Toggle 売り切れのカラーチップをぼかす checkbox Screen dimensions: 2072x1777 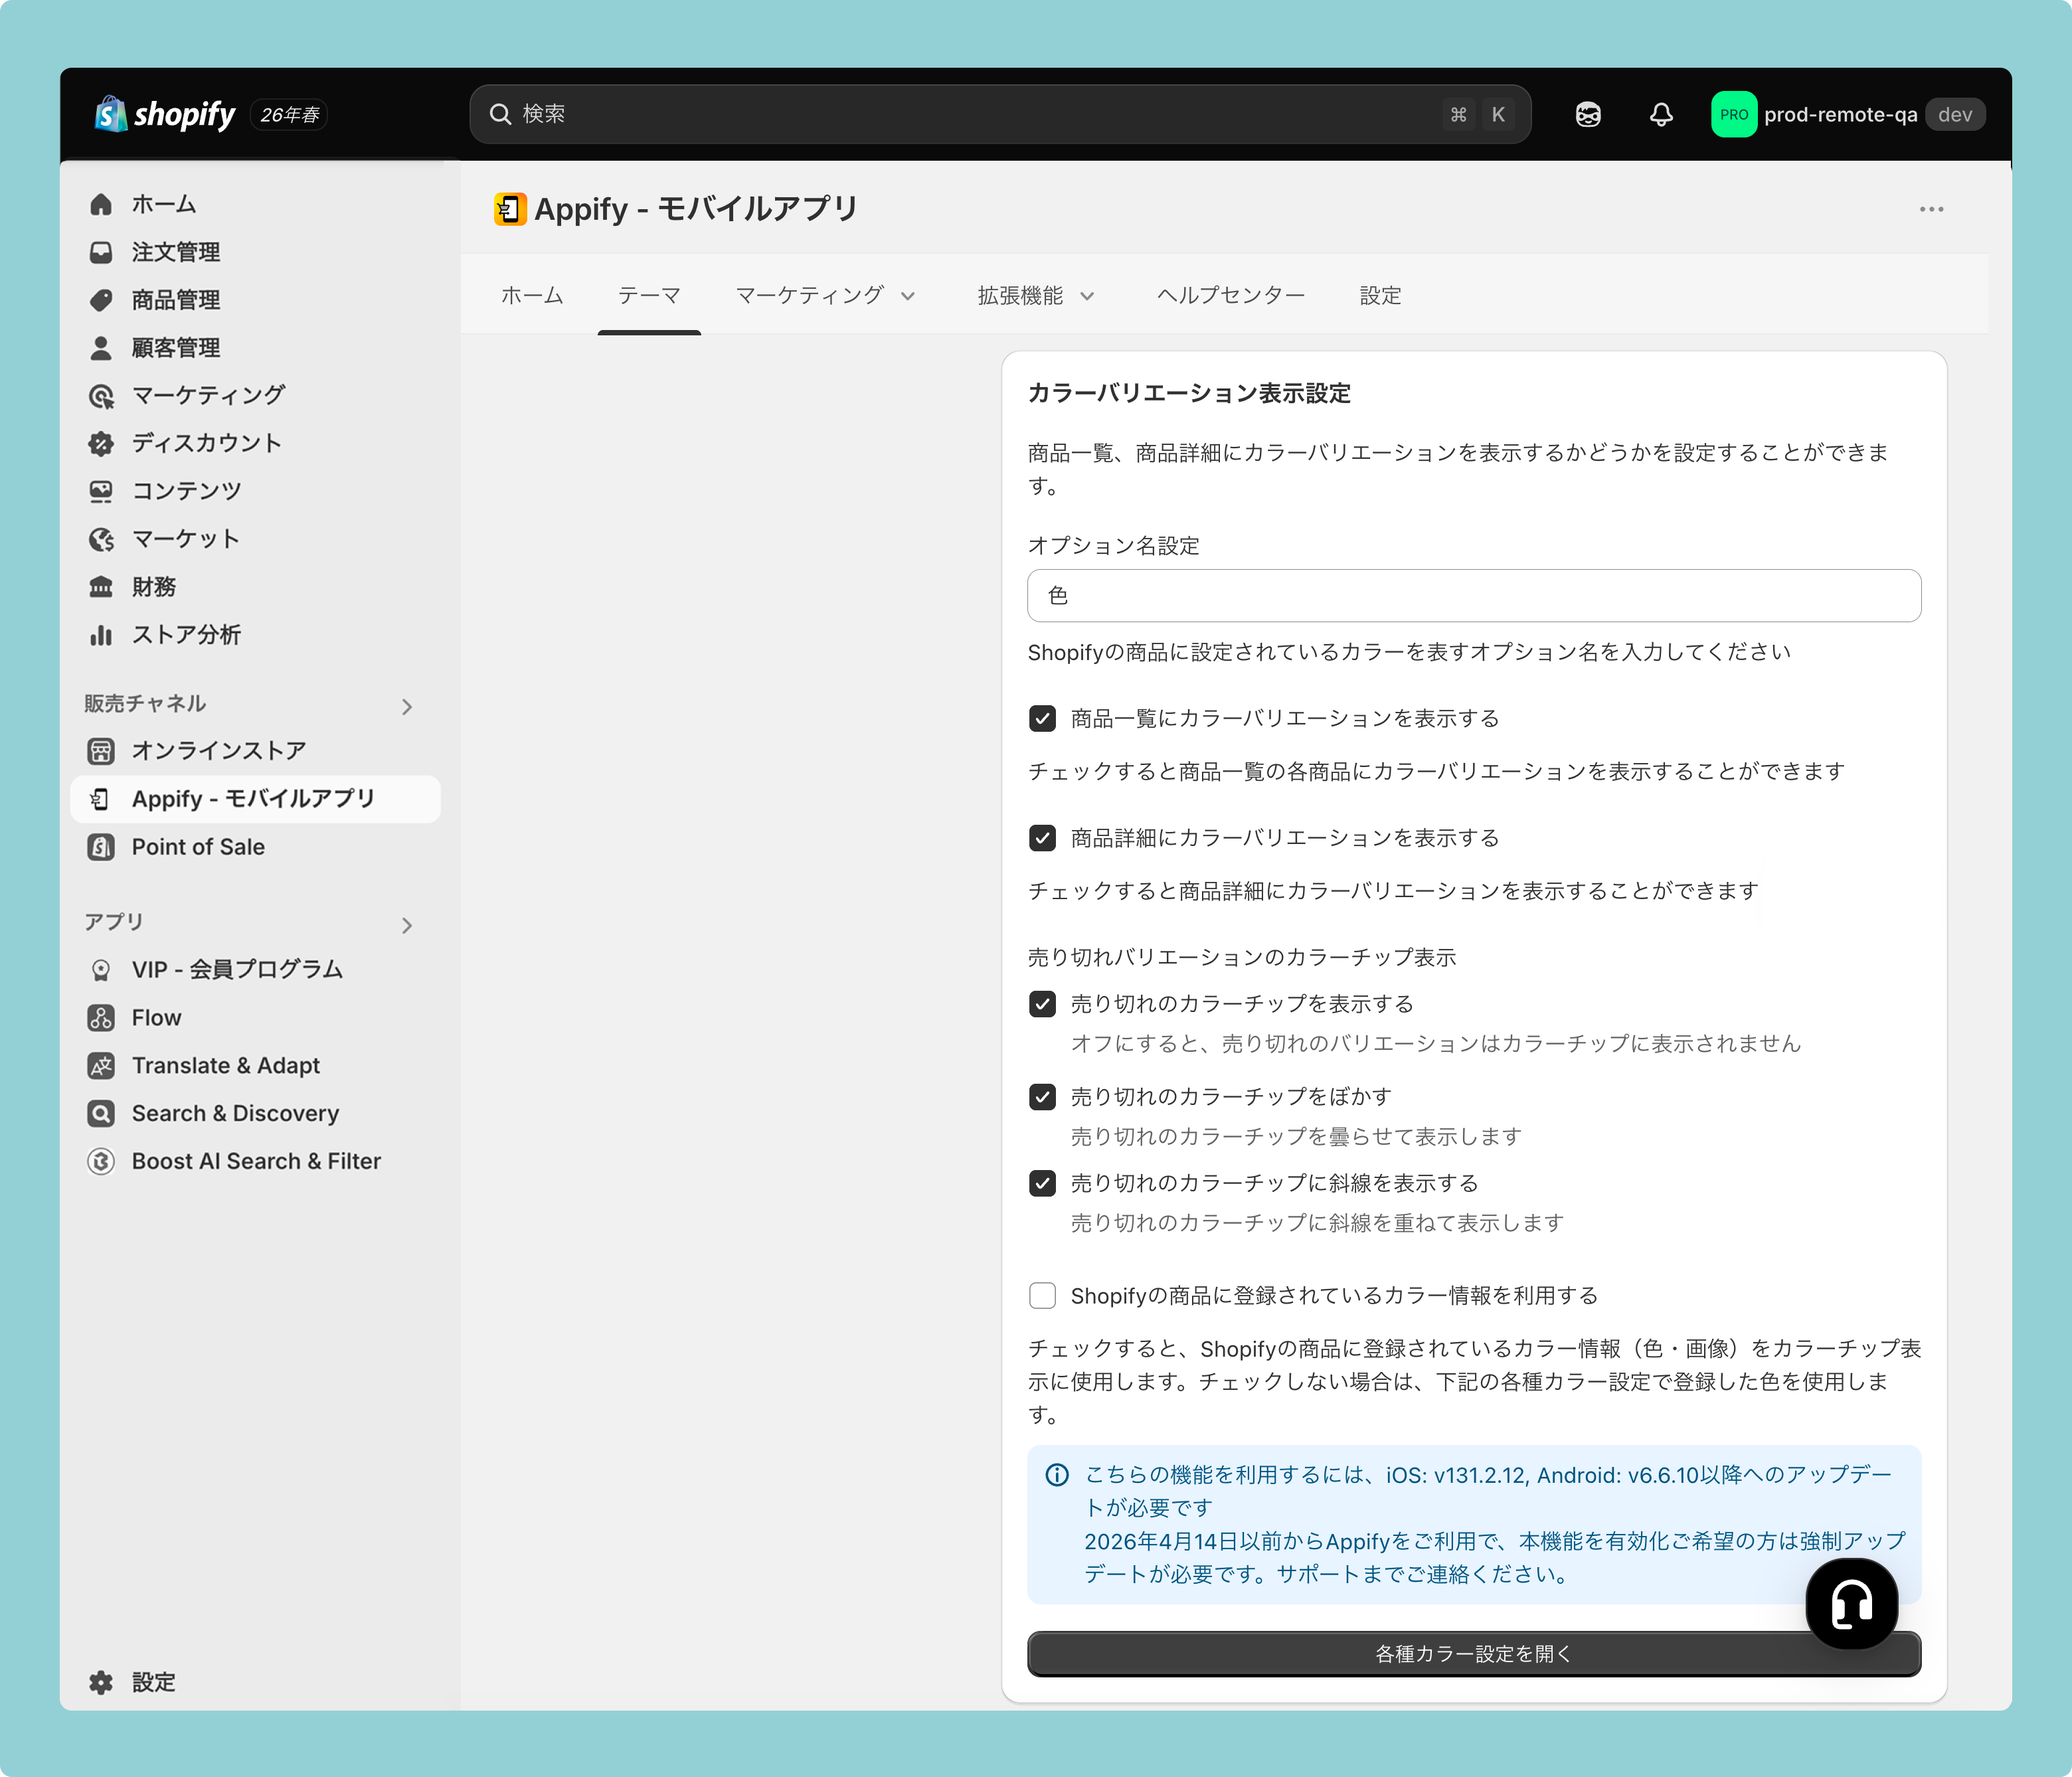click(1042, 1097)
